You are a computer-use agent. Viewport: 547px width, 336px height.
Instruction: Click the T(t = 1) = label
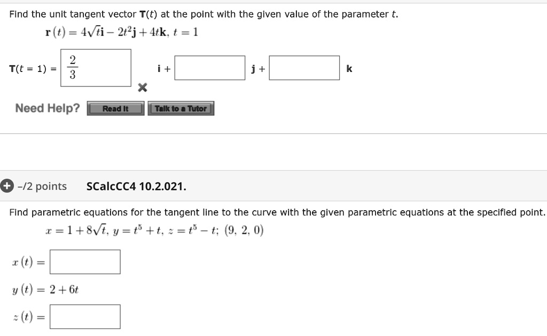point(33,69)
